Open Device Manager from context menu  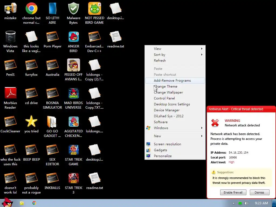pyautogui.click(x=175, y=110)
